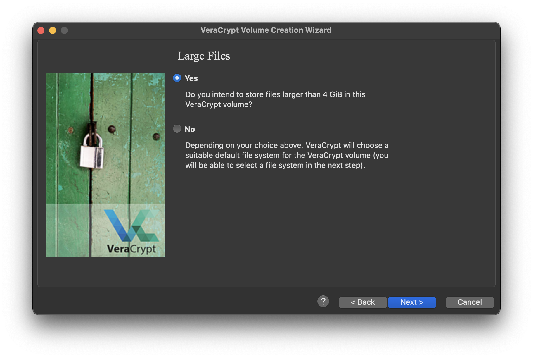Click the VeraCrypt Volume Creation Wizard title
533x358 pixels.
[x=266, y=30]
